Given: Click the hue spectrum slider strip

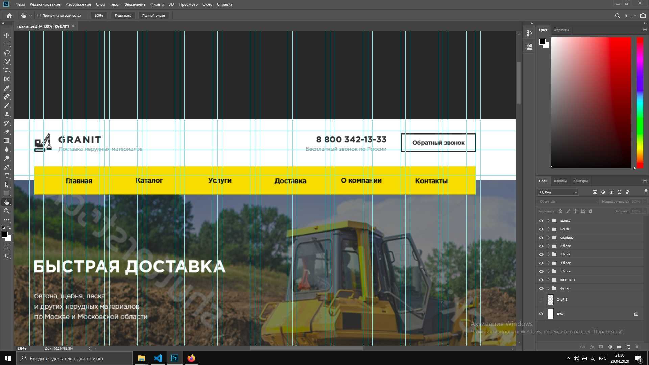Looking at the screenshot, I should pos(640,103).
